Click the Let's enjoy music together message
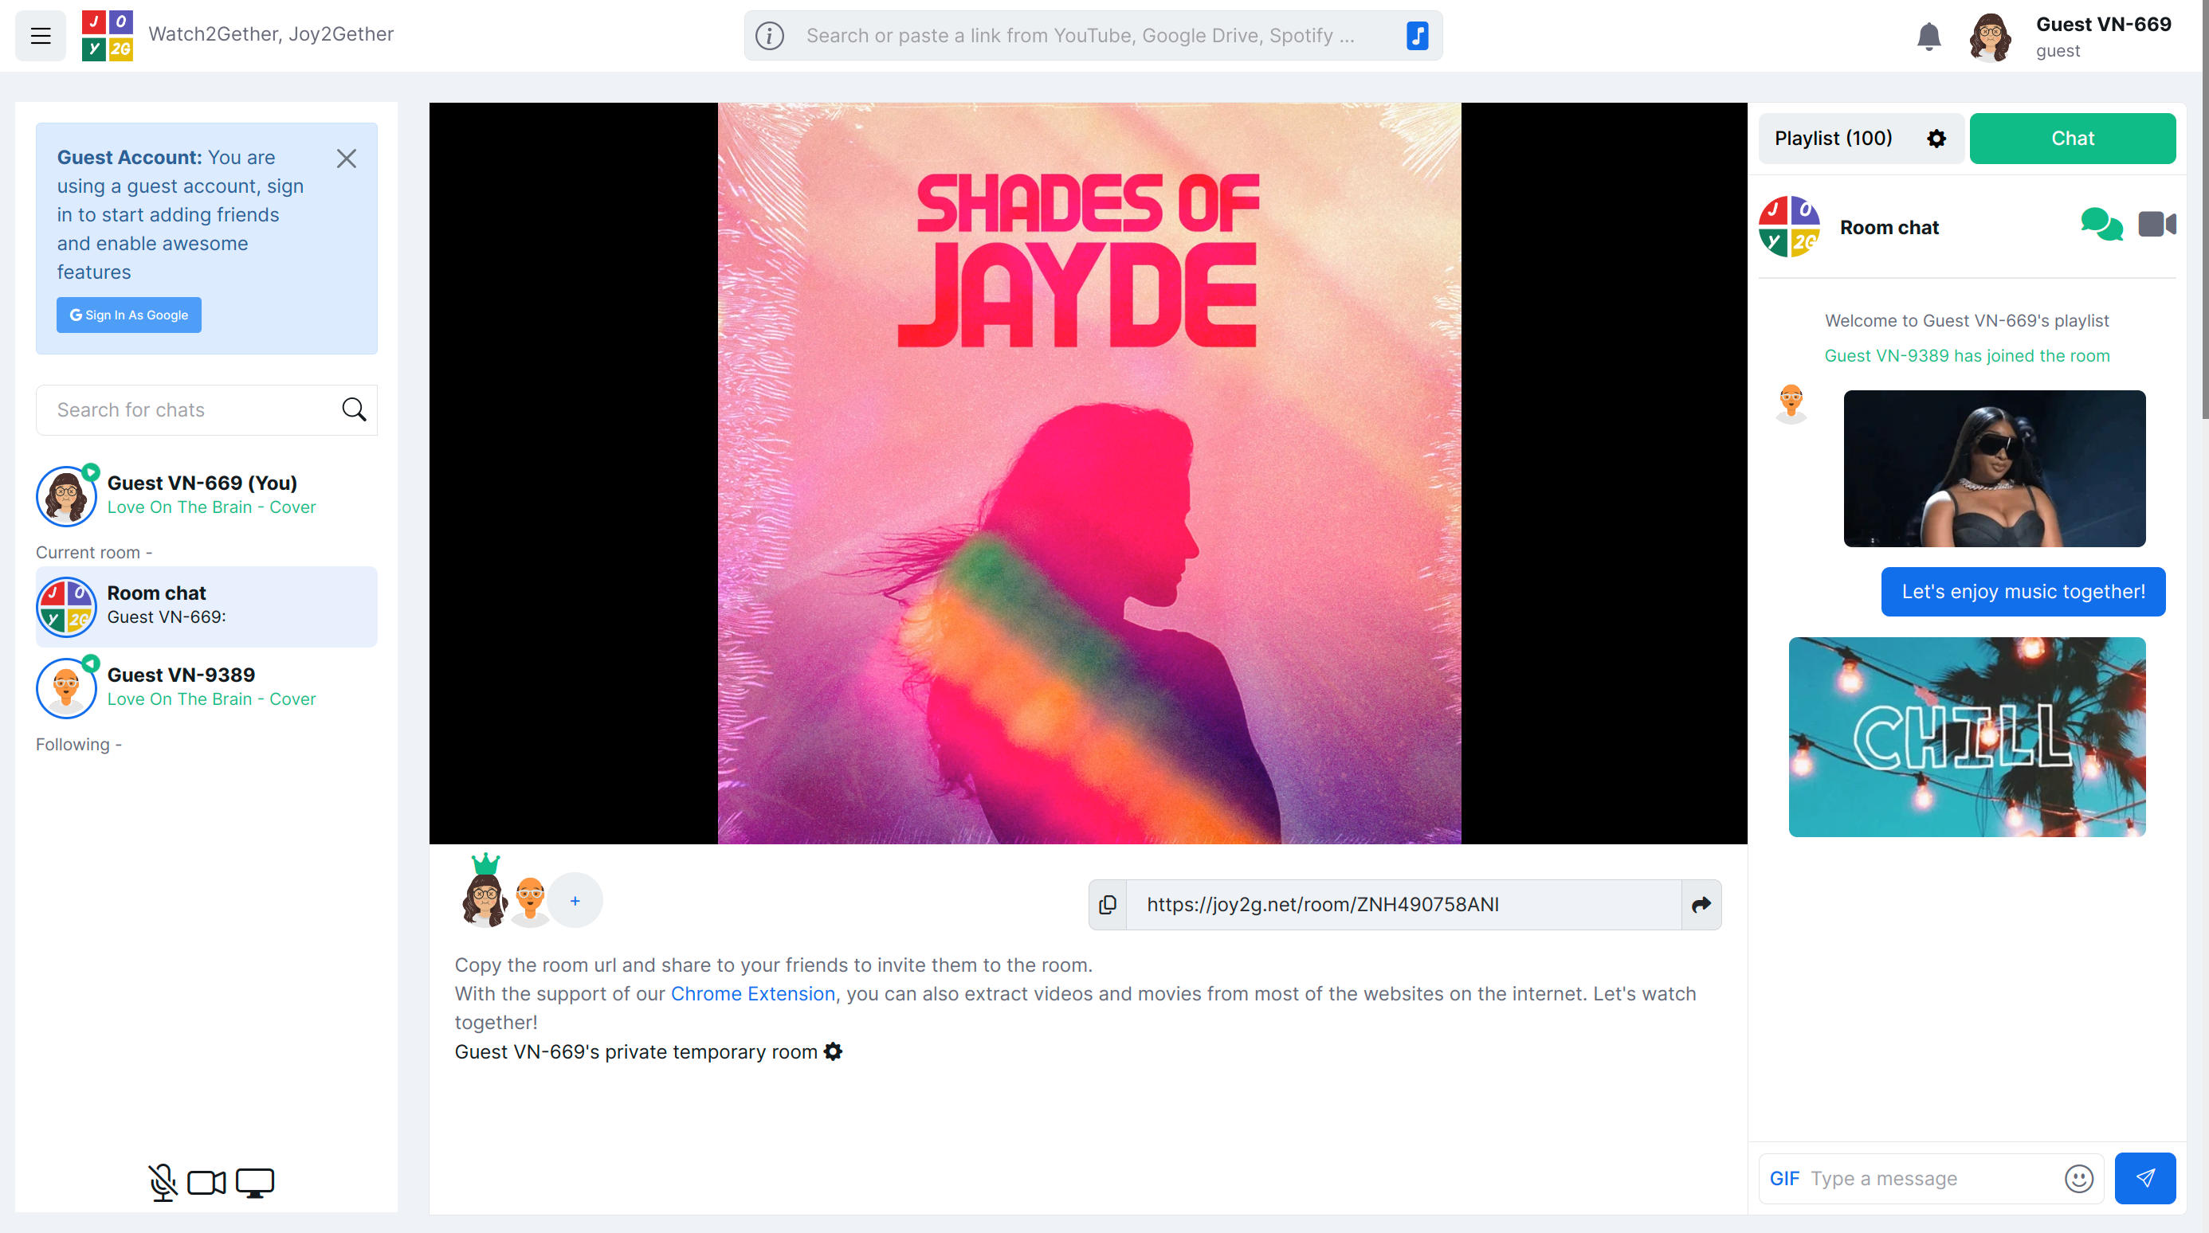 (x=2023, y=591)
